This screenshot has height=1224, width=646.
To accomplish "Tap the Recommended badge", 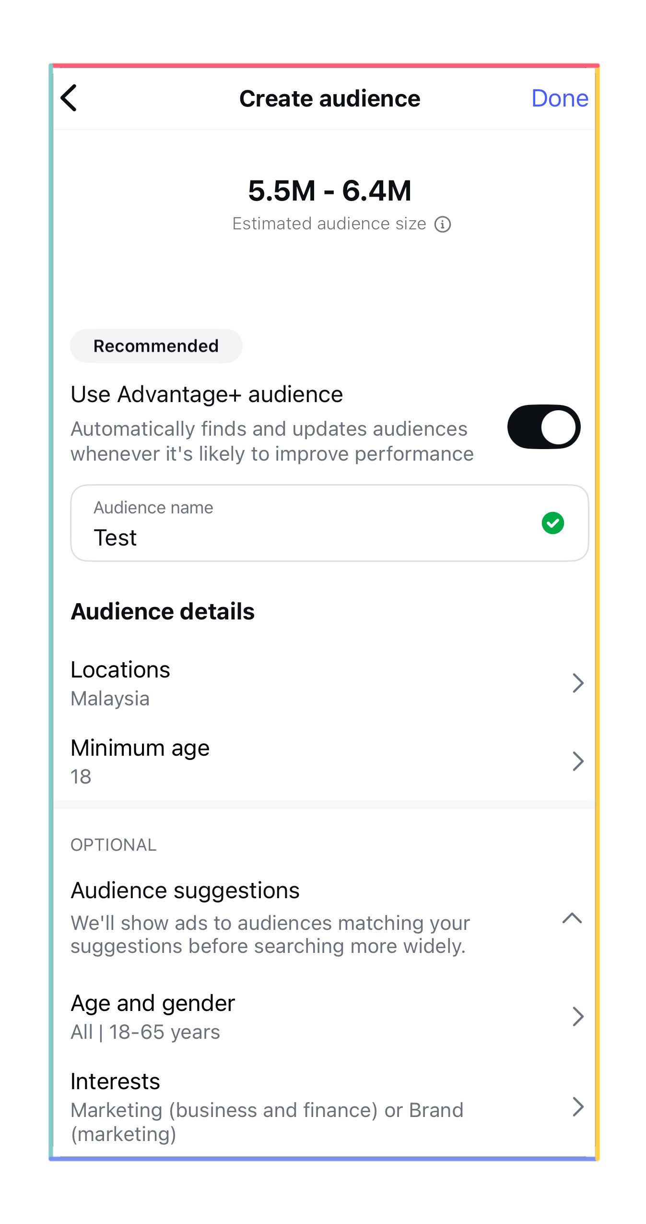I will 156,346.
